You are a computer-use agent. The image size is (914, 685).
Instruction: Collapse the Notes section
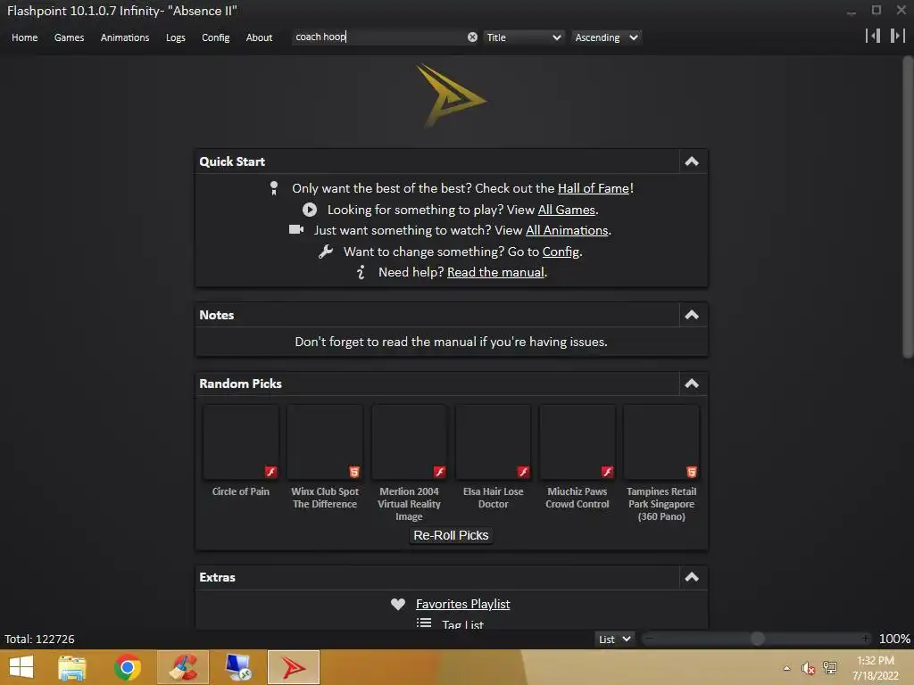click(692, 315)
